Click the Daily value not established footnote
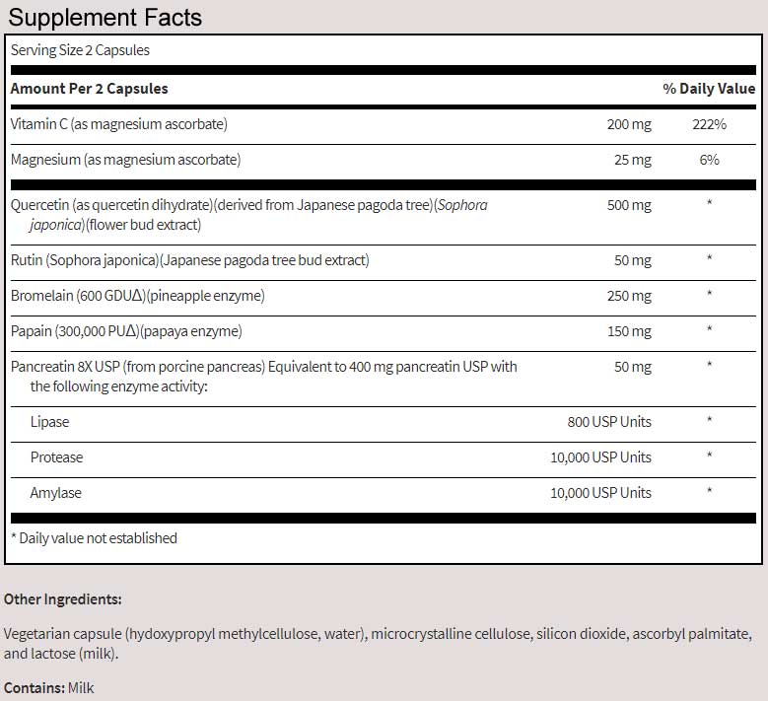Viewport: 768px width, 701px height. pyautogui.click(x=94, y=538)
